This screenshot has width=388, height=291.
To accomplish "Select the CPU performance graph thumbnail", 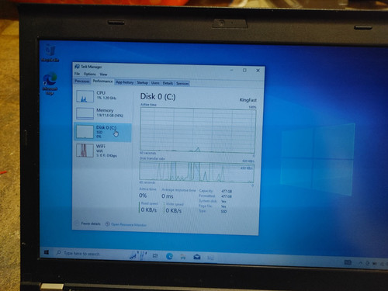I will tap(85, 96).
